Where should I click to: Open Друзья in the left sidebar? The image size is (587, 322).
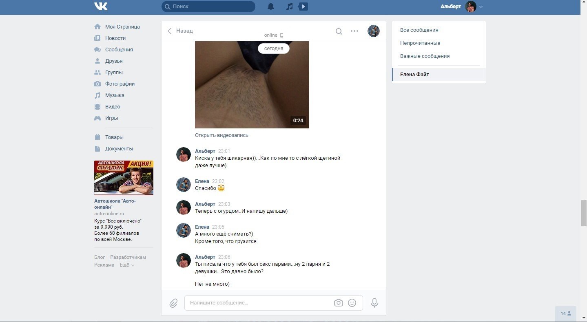[114, 61]
